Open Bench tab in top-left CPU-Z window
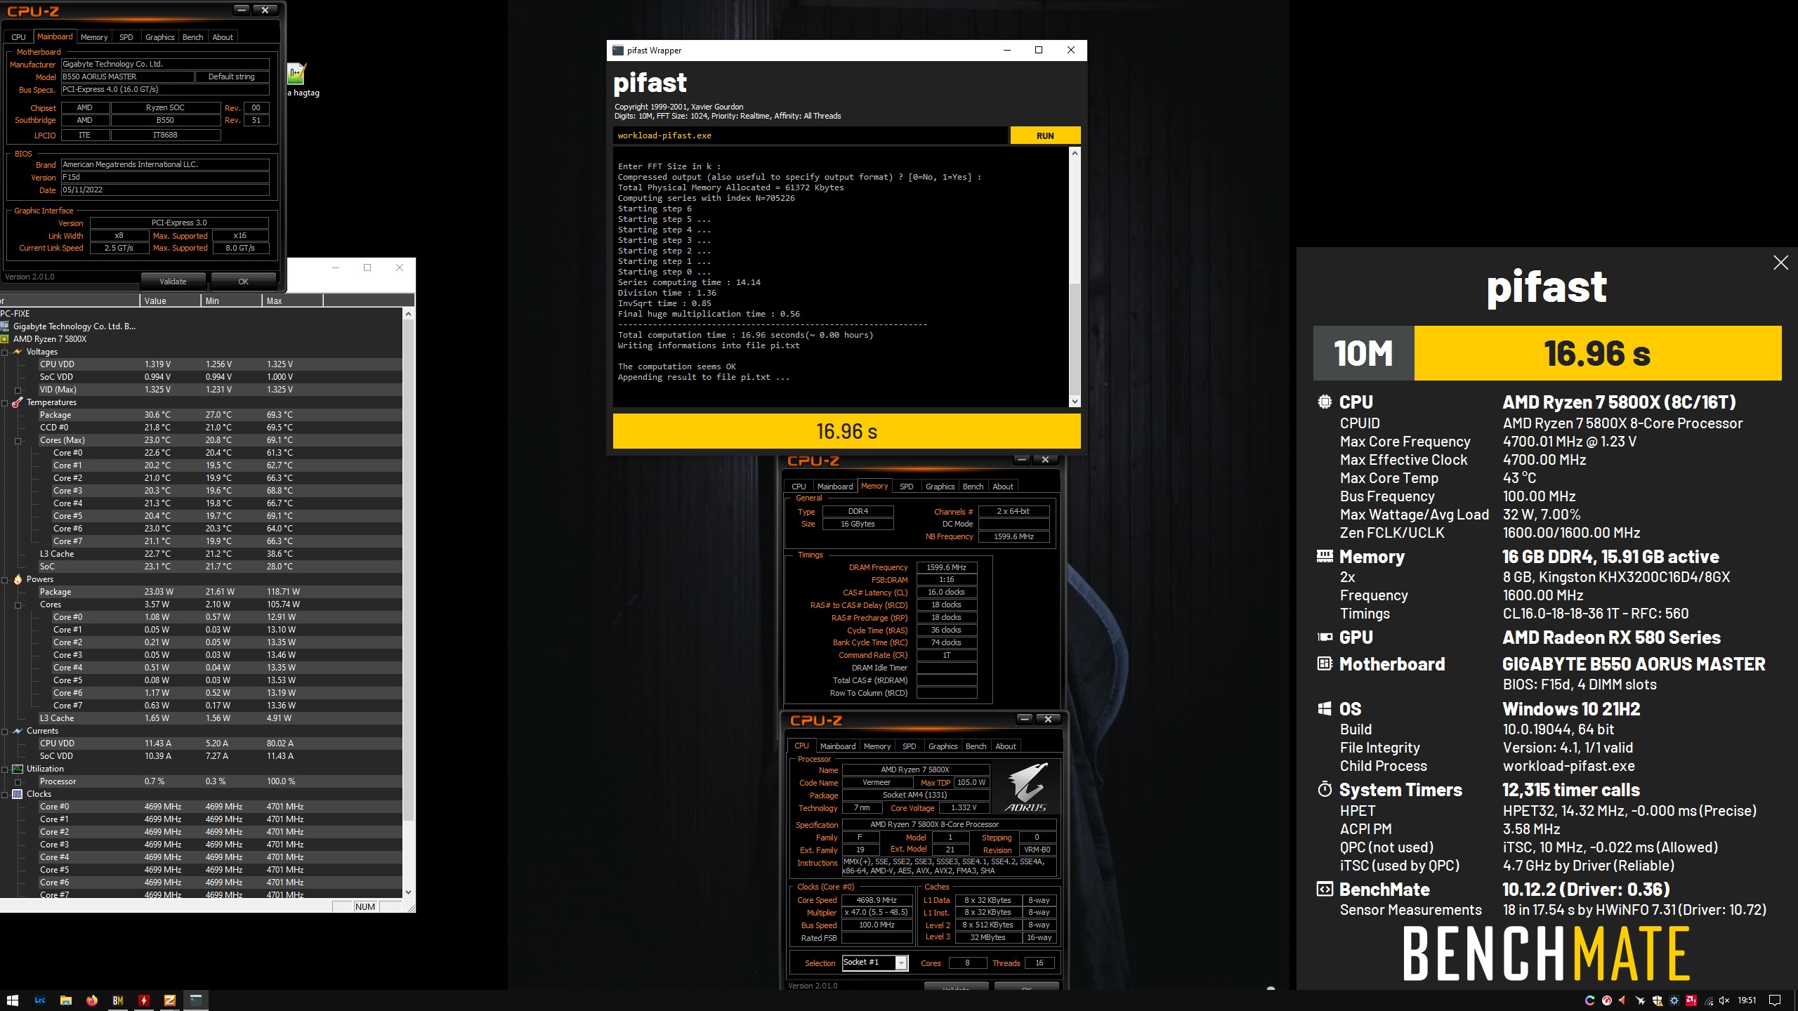Image resolution: width=1798 pixels, height=1011 pixels. click(192, 37)
